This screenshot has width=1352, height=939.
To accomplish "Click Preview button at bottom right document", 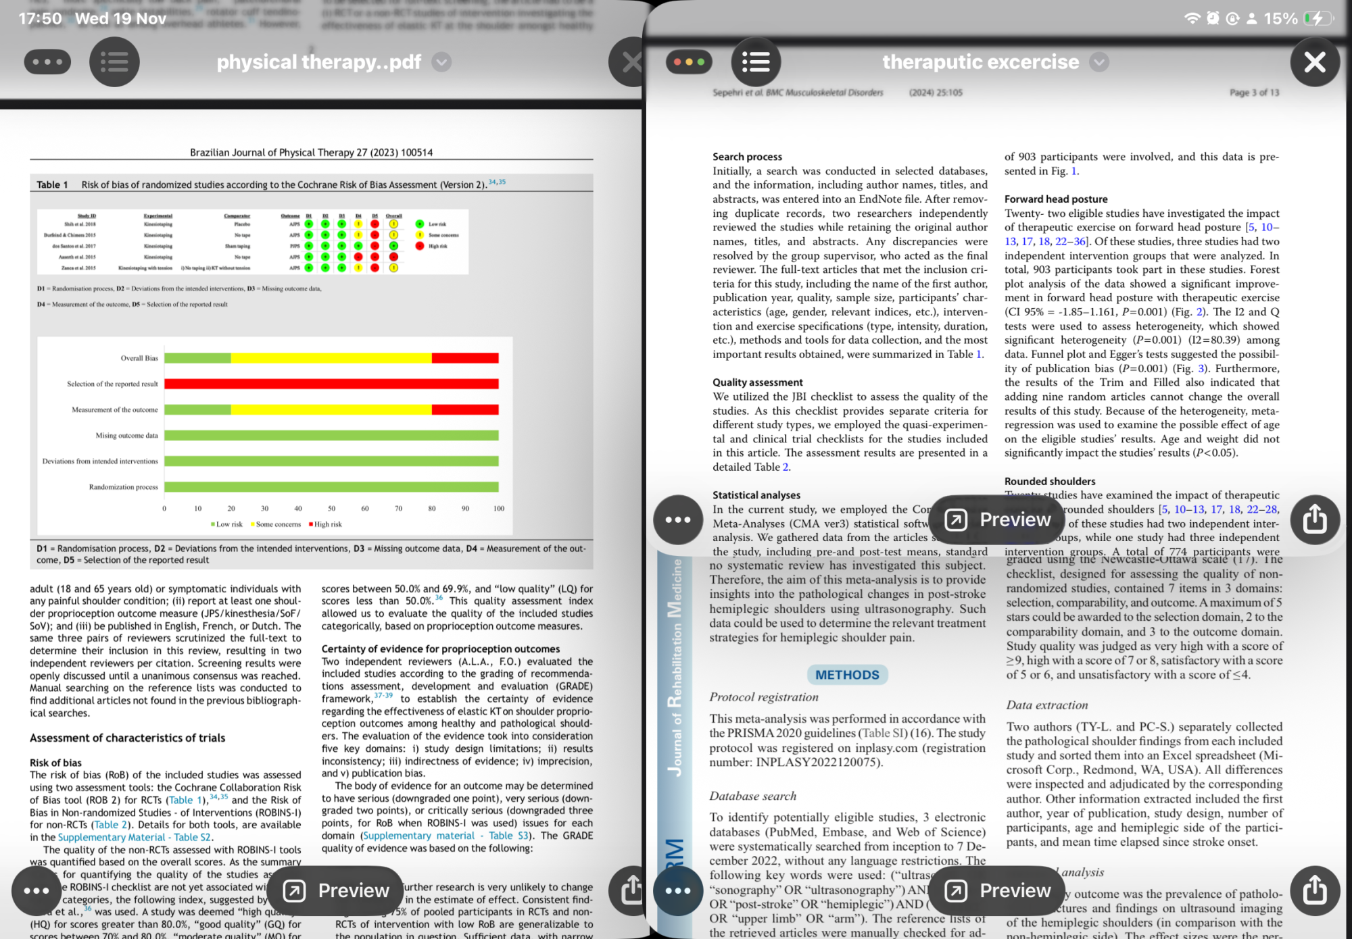I will [997, 890].
